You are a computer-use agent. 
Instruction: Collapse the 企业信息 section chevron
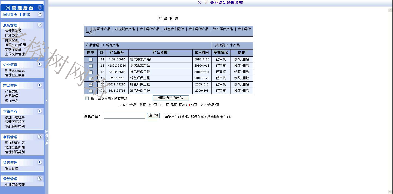(x=40, y=64)
